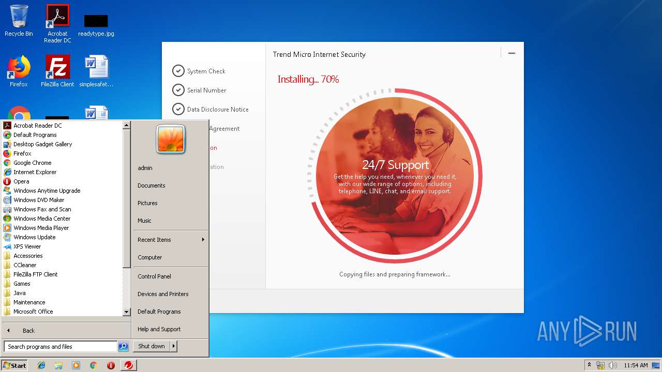The image size is (662, 372).
Task: Open Music from Start menu
Action: 171,221
